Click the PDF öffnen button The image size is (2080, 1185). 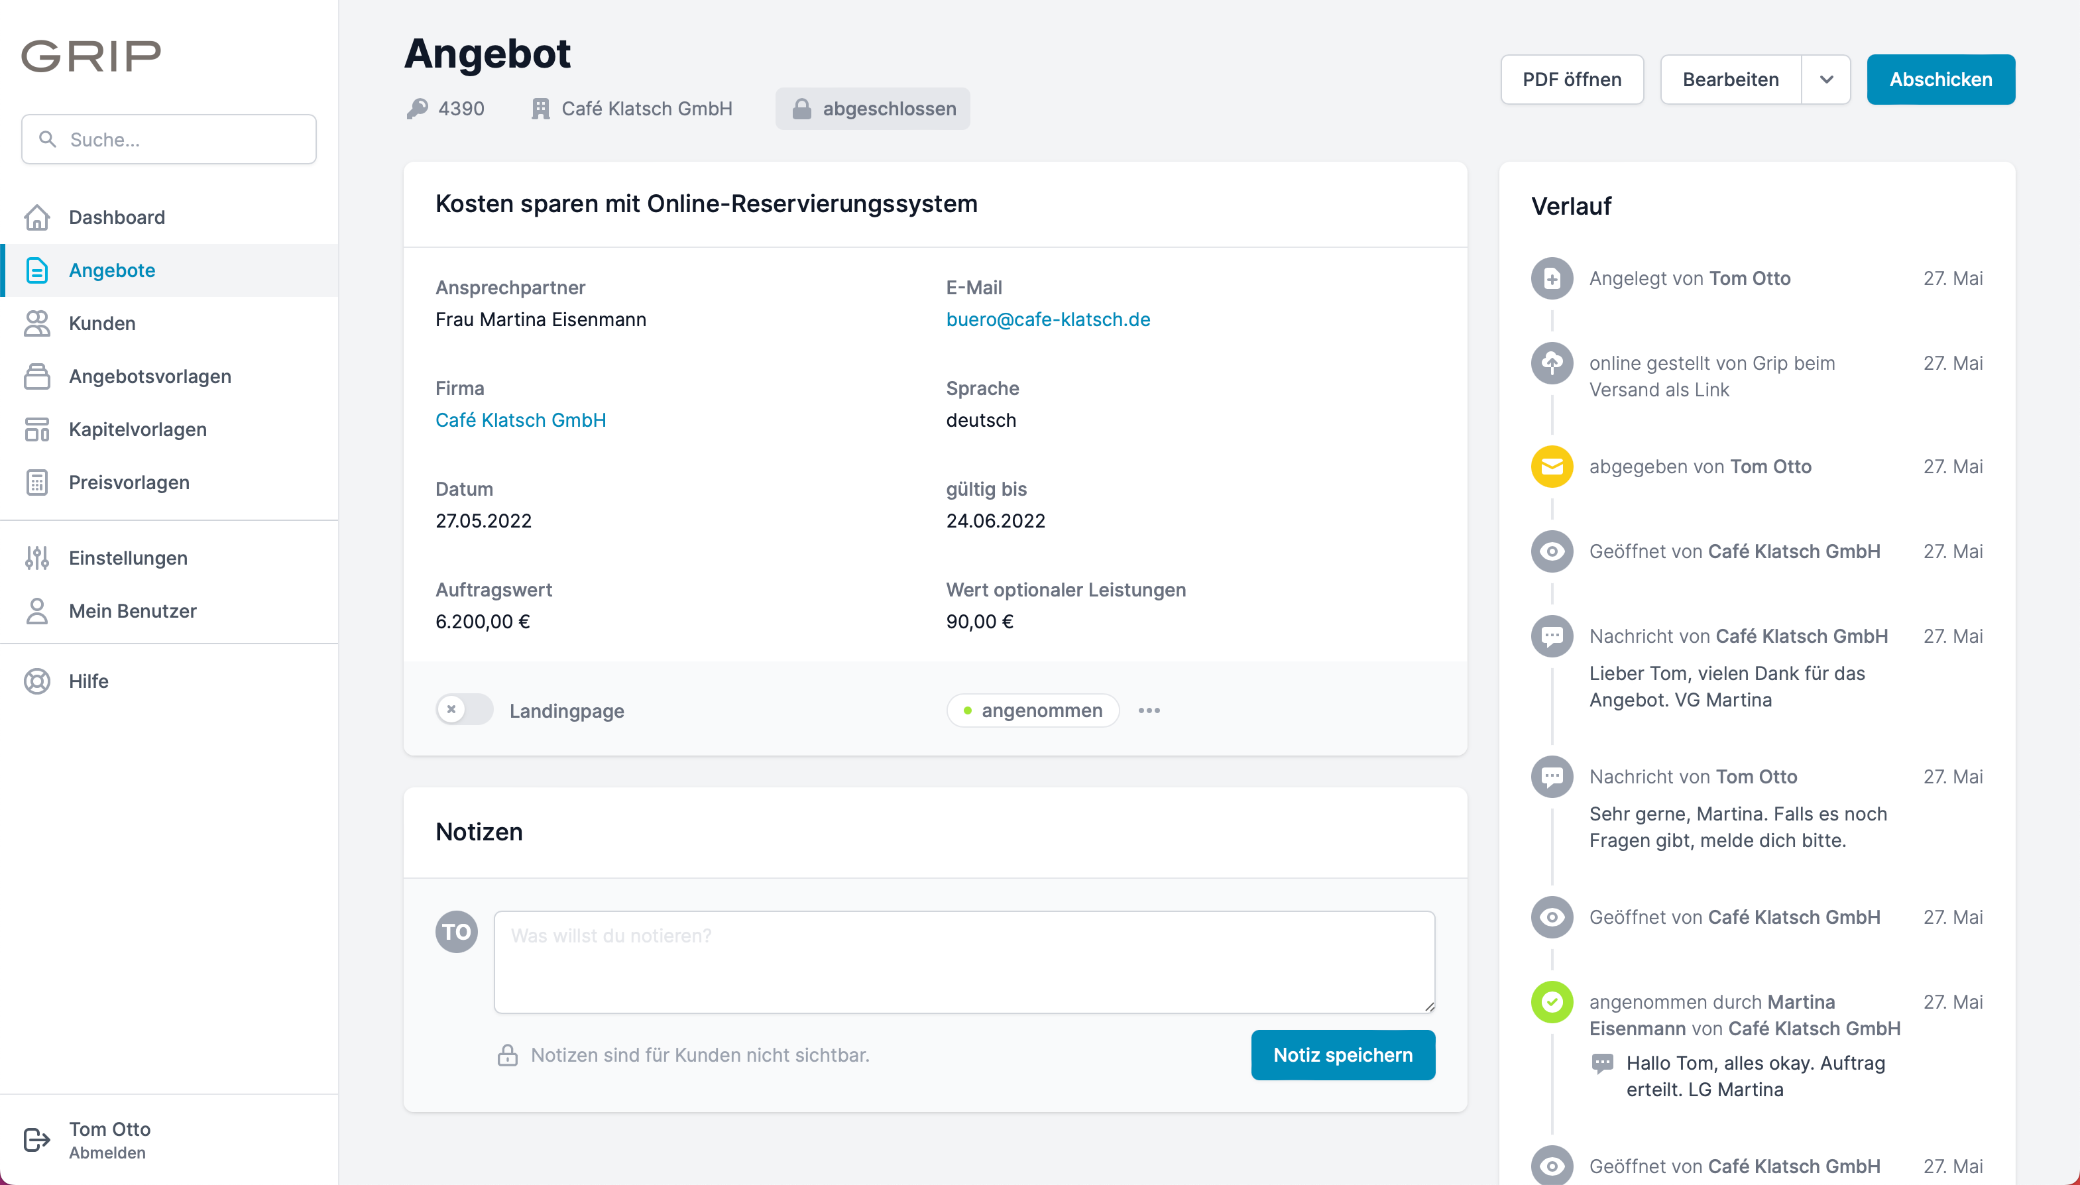[x=1572, y=79]
